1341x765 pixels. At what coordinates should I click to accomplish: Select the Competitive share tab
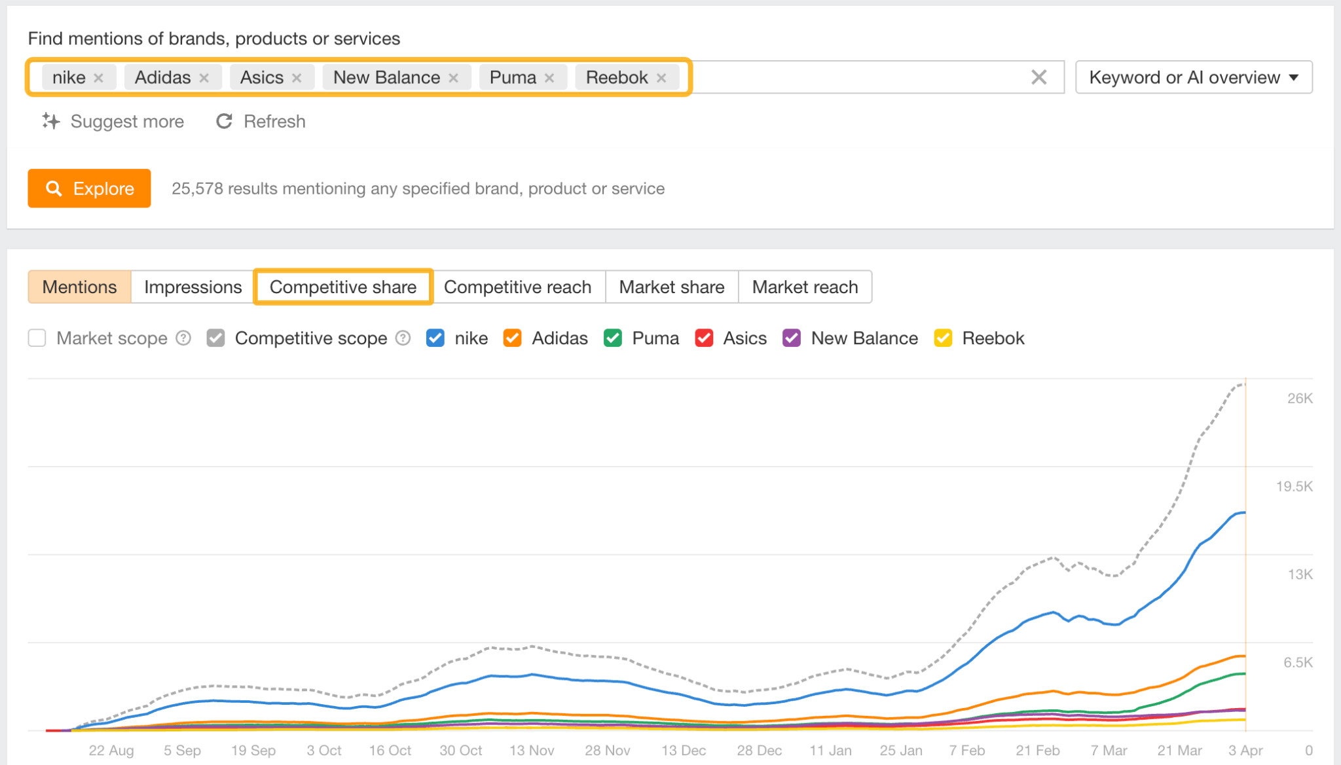pyautogui.click(x=342, y=287)
